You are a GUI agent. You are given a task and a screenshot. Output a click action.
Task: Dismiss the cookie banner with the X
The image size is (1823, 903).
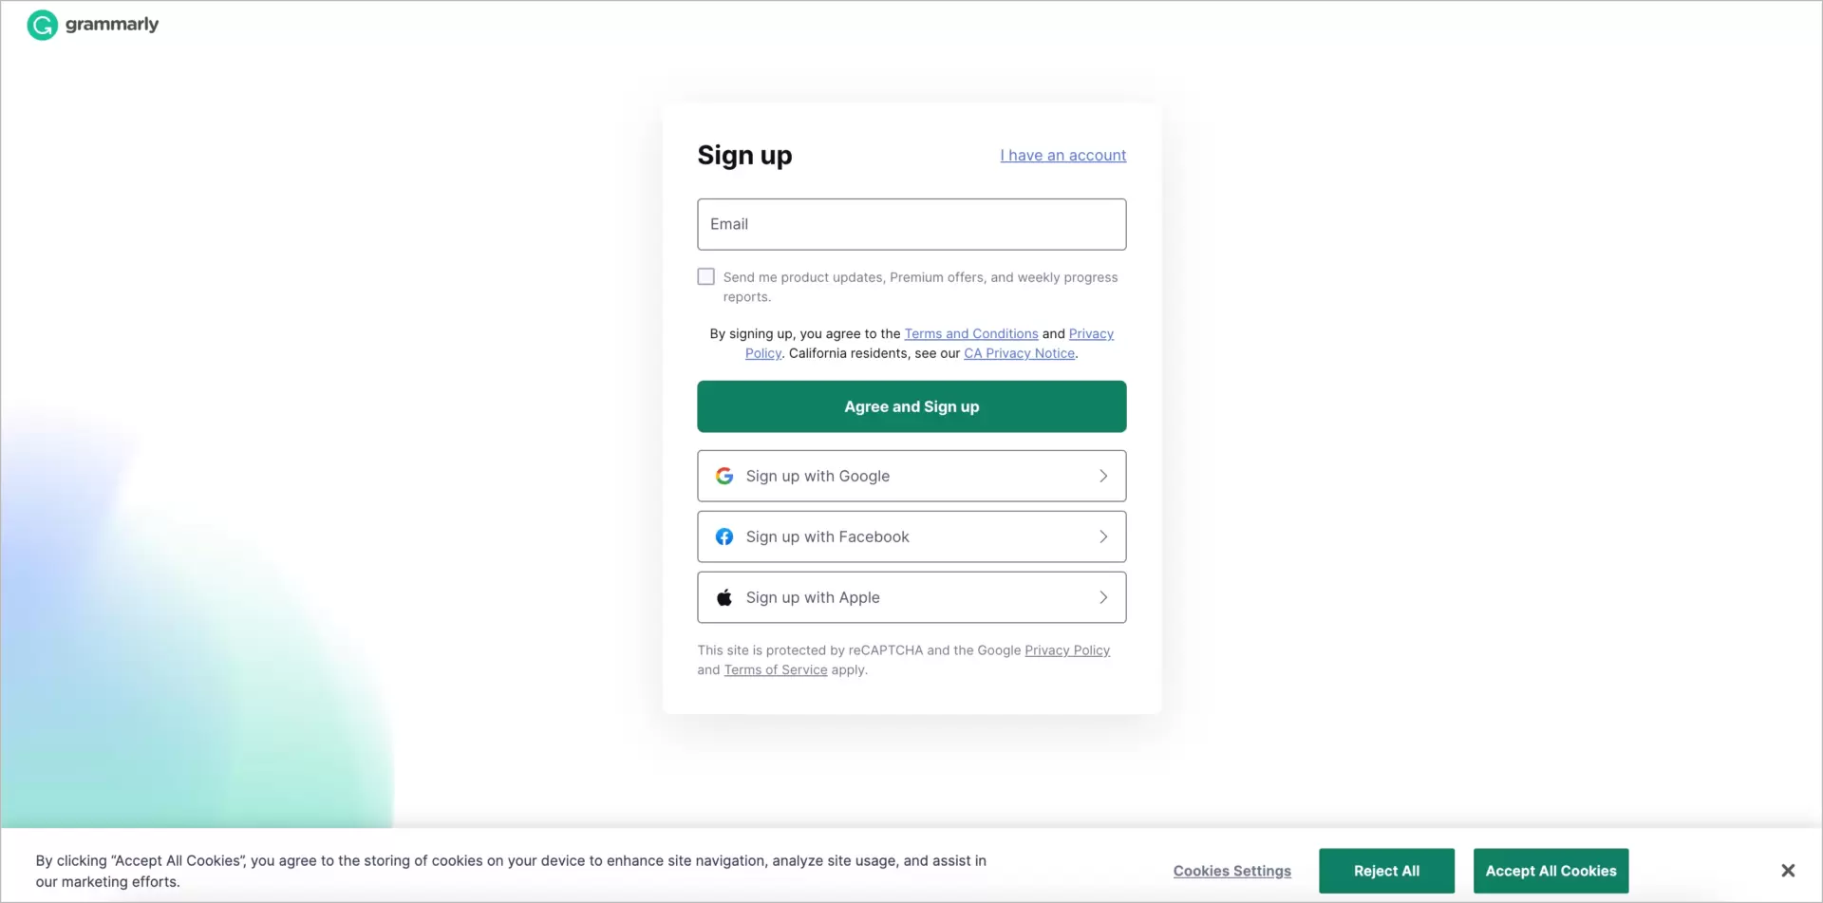click(1789, 870)
